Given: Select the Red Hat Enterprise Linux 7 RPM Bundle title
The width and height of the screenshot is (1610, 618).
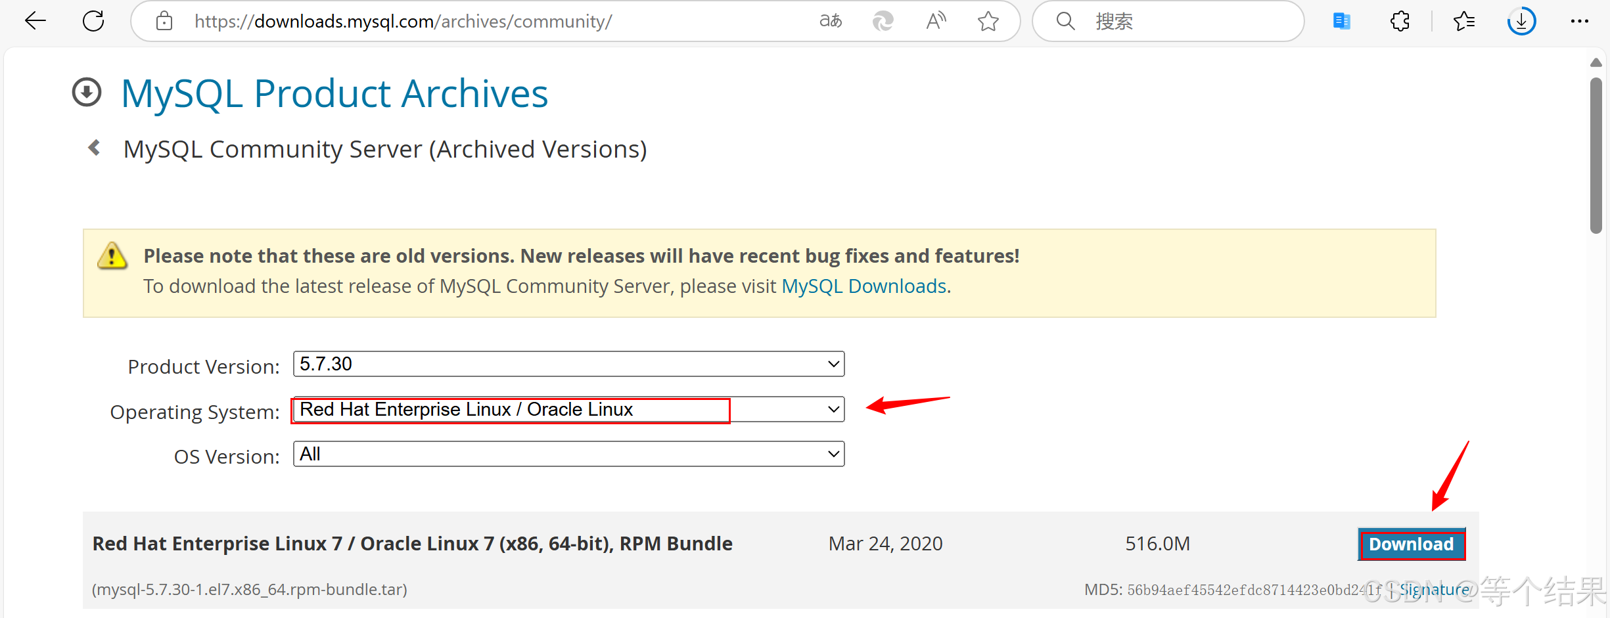Looking at the screenshot, I should pyautogui.click(x=412, y=544).
